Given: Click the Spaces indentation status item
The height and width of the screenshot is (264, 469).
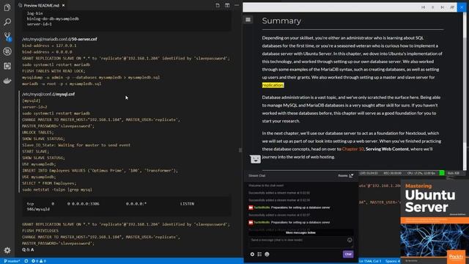Looking at the screenshot, I should click(393, 261).
